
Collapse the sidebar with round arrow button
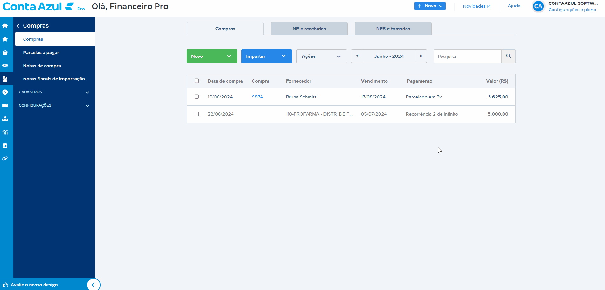pos(94,285)
